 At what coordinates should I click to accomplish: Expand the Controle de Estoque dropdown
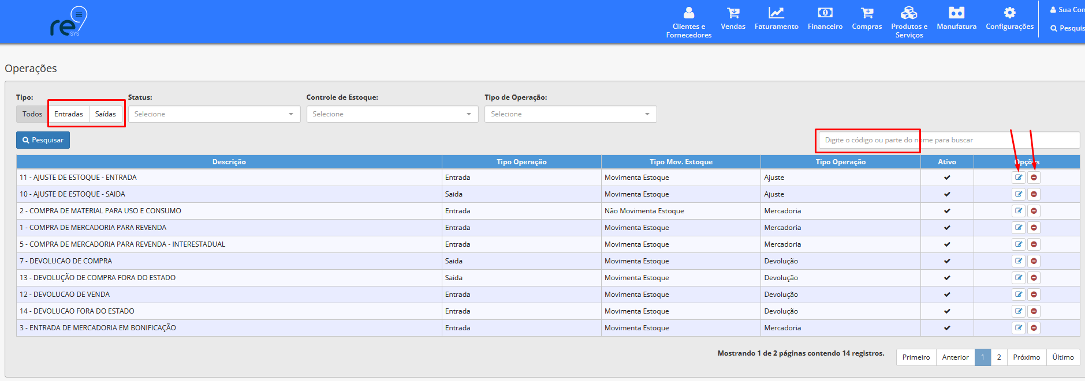pyautogui.click(x=393, y=114)
